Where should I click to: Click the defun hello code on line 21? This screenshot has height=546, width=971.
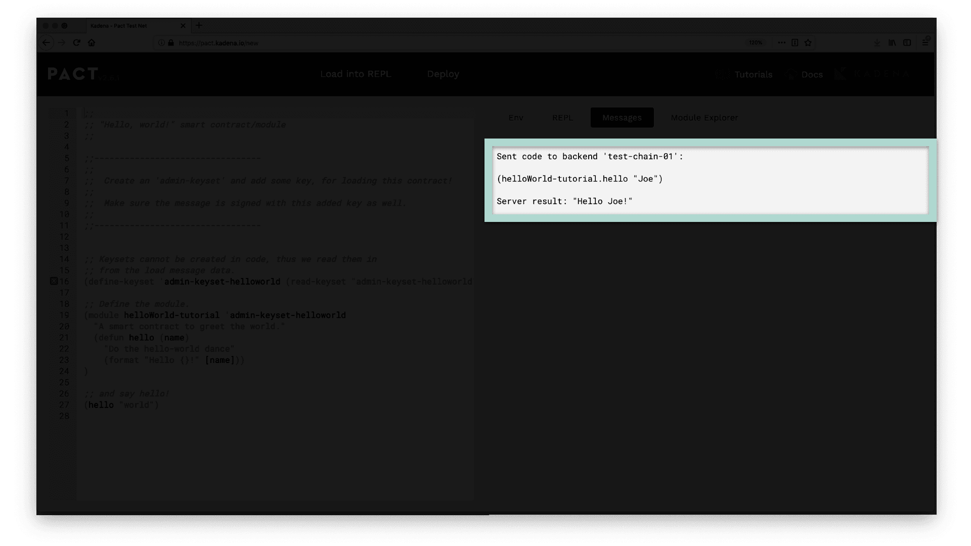[x=142, y=338]
